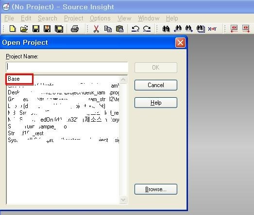Open the Search menu
254x215 pixels.
click(x=48, y=18)
